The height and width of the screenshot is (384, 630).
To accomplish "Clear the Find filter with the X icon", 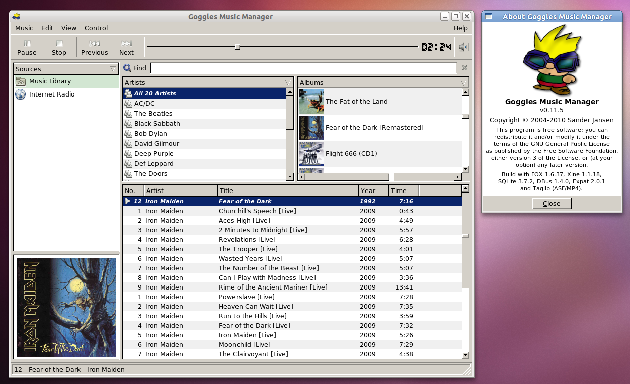I will pos(465,68).
